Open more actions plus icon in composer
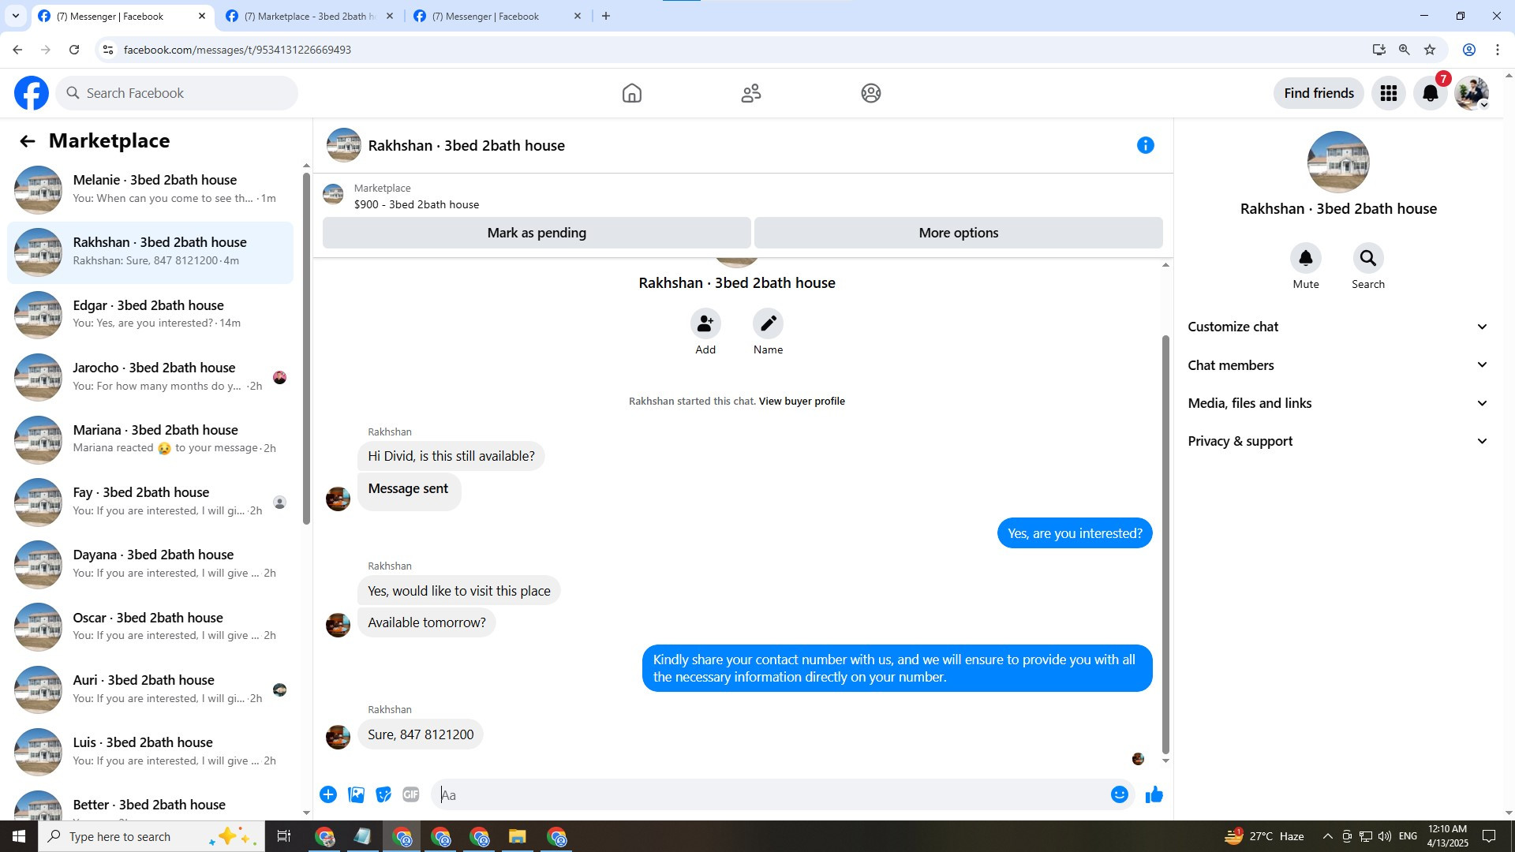Image resolution: width=1515 pixels, height=852 pixels. click(328, 795)
